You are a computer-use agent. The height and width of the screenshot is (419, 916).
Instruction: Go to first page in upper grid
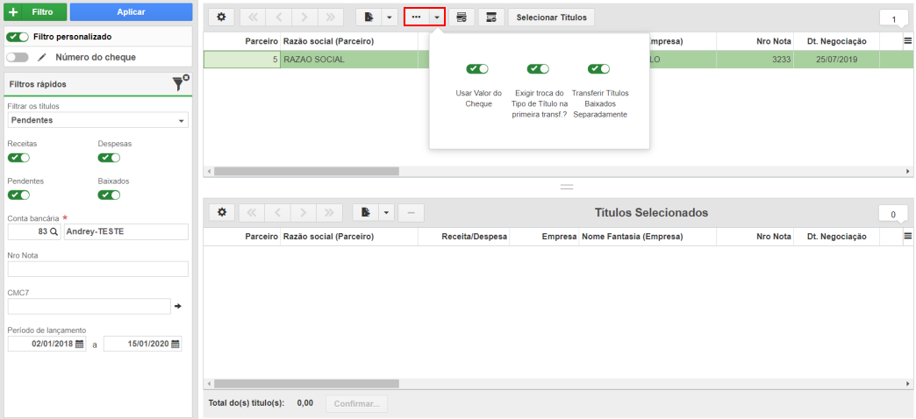click(253, 18)
